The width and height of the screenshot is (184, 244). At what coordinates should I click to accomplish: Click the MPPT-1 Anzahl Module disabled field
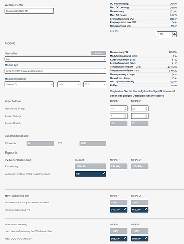pos(119,123)
